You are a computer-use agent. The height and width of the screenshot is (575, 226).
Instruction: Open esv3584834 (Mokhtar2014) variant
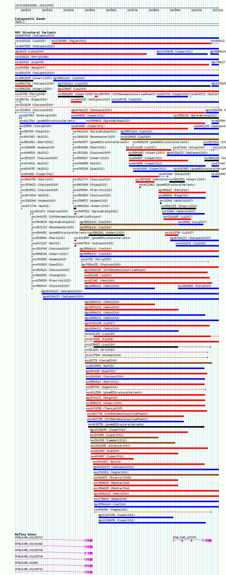point(112,483)
